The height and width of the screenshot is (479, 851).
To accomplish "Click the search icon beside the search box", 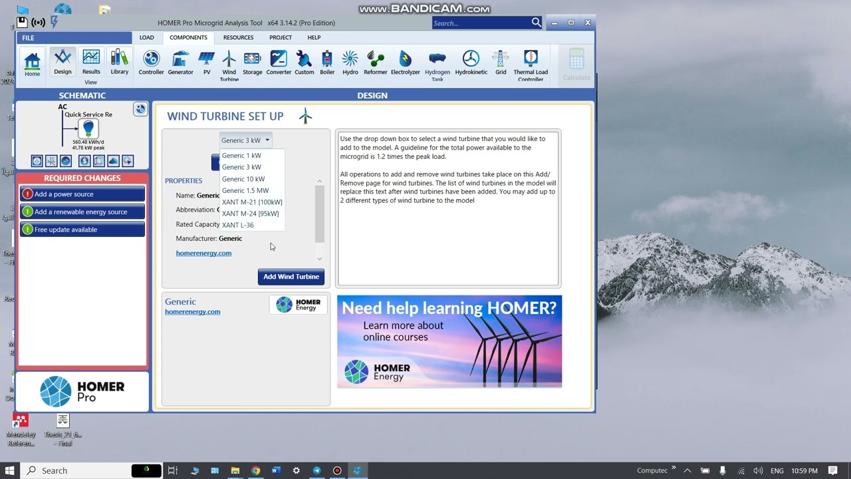I will pyautogui.click(x=536, y=23).
